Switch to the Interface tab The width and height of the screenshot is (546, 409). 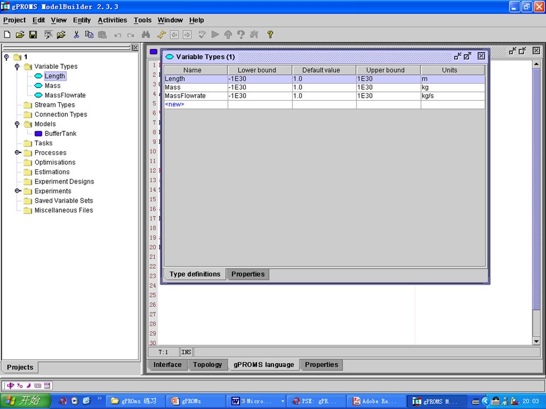coord(167,365)
